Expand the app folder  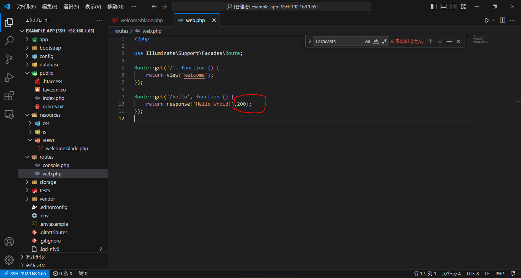(x=63, y=39)
